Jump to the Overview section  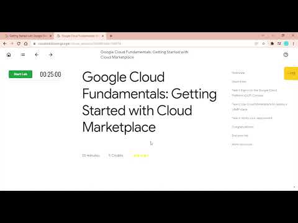238,73
